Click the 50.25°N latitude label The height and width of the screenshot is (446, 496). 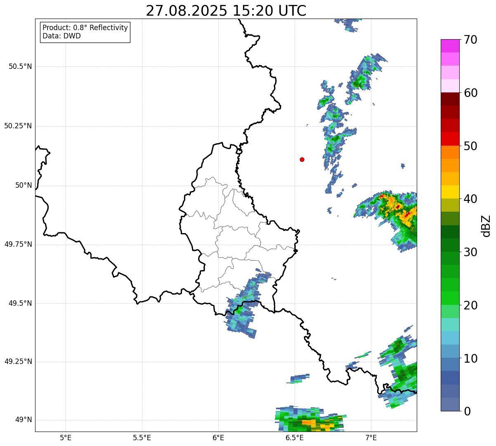(x=18, y=126)
